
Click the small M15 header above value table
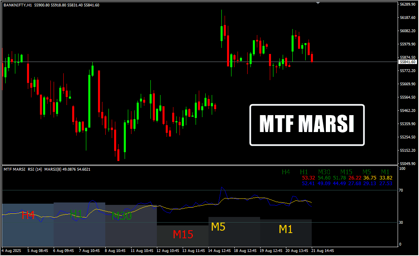click(x=346, y=172)
